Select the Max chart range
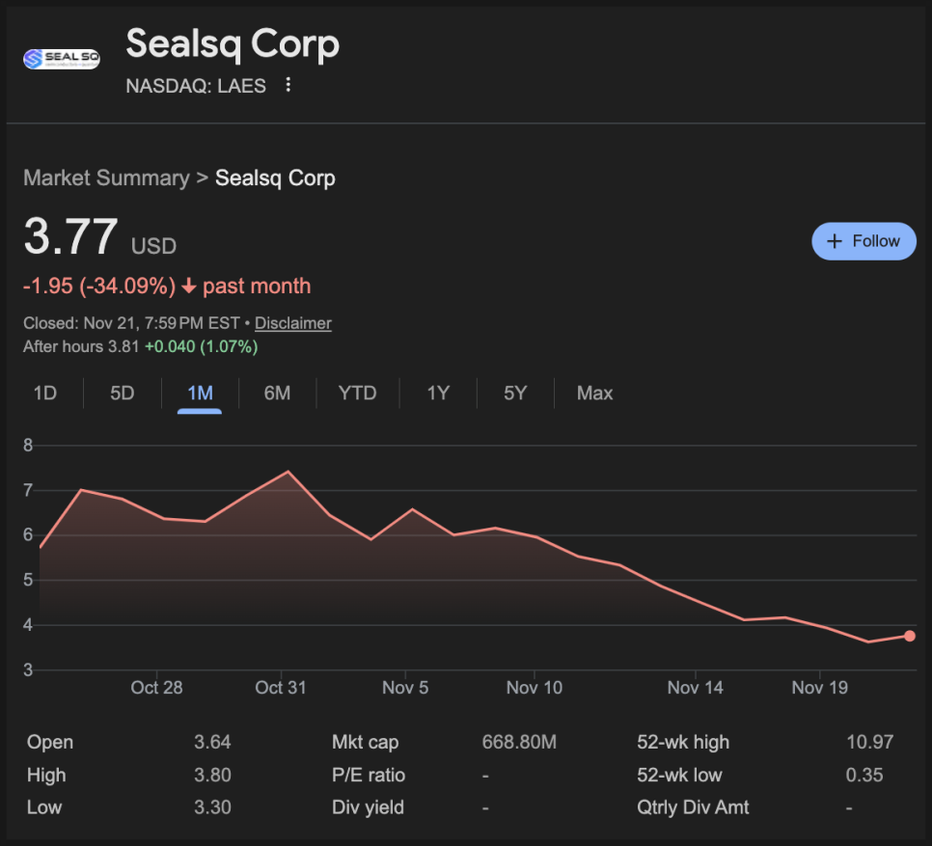 pyautogui.click(x=594, y=393)
